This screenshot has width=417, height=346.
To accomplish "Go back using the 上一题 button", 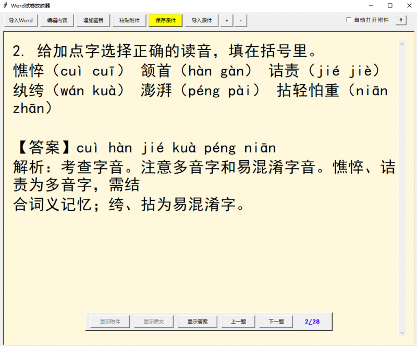I will pyautogui.click(x=238, y=322).
